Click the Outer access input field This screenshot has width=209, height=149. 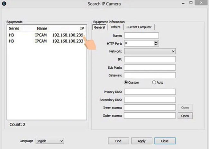click(150, 116)
